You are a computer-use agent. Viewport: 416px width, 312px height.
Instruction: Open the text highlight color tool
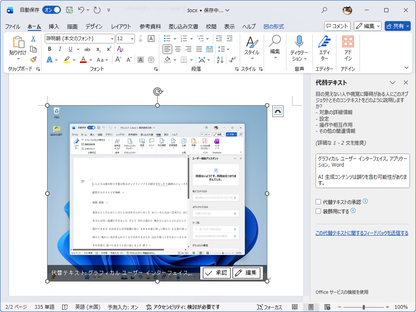pos(67,60)
